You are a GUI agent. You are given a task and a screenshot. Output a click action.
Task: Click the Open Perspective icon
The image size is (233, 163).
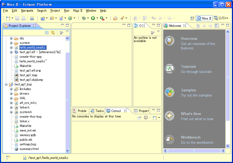192,18
